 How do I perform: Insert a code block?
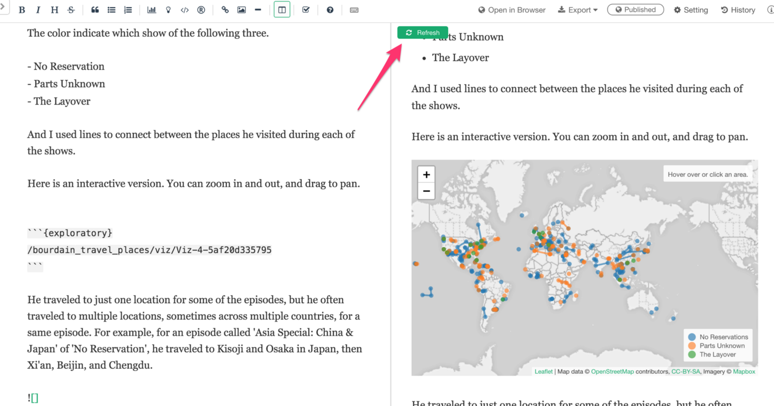click(185, 10)
